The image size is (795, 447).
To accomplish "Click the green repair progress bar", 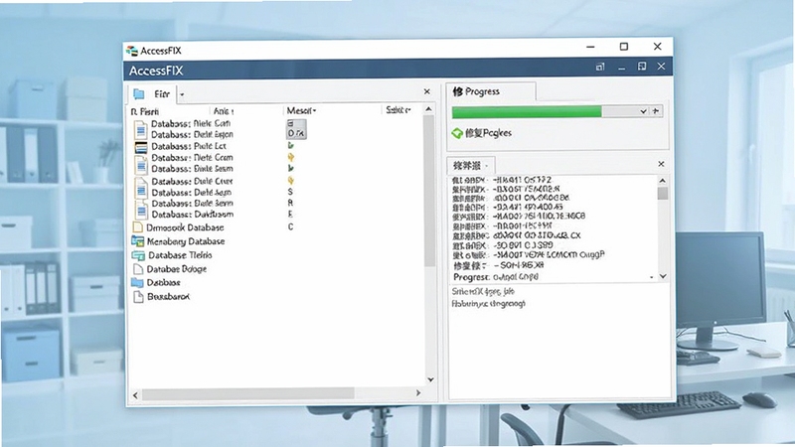I will tap(527, 111).
